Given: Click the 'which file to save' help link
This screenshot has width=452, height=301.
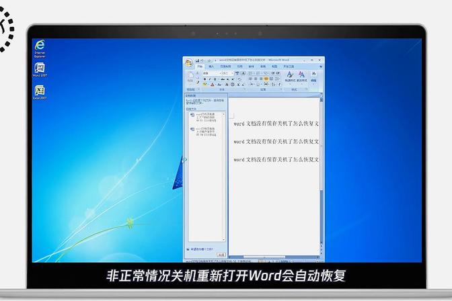Looking at the screenshot, I should [202, 249].
